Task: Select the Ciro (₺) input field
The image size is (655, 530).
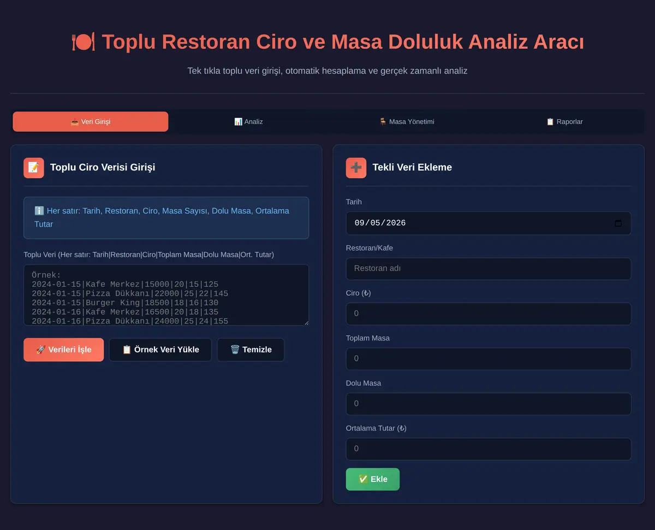Action: (489, 314)
